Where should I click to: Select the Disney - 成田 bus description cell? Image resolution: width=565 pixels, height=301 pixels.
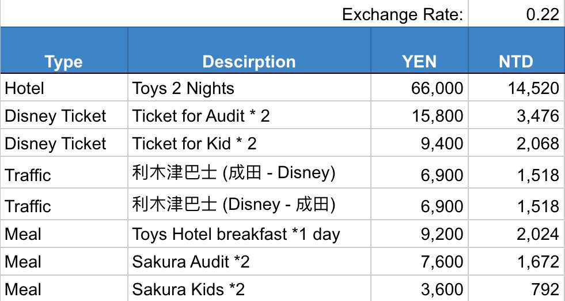[x=249, y=206]
